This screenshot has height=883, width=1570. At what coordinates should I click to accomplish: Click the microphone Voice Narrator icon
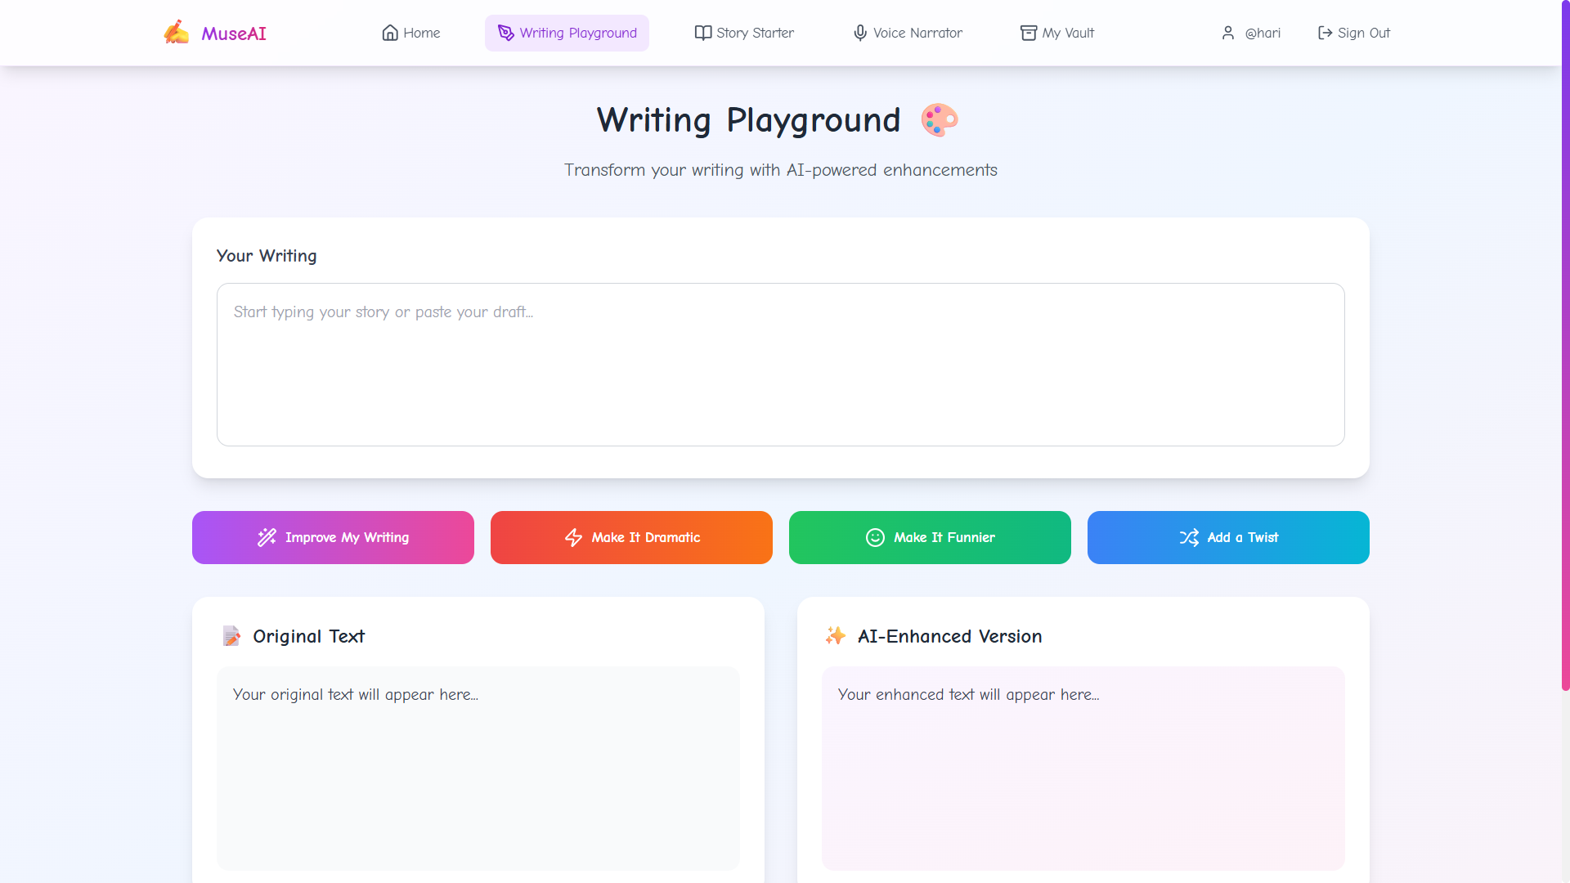pyautogui.click(x=859, y=33)
